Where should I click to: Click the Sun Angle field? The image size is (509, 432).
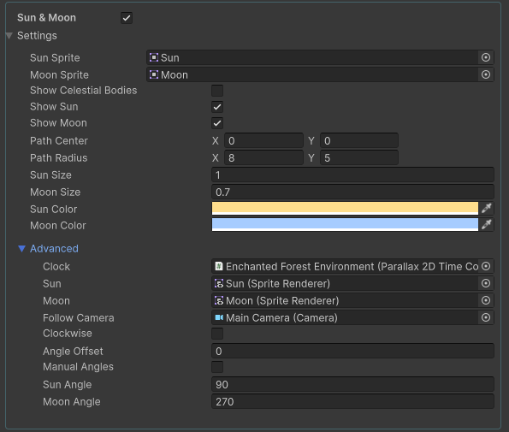[x=352, y=385]
